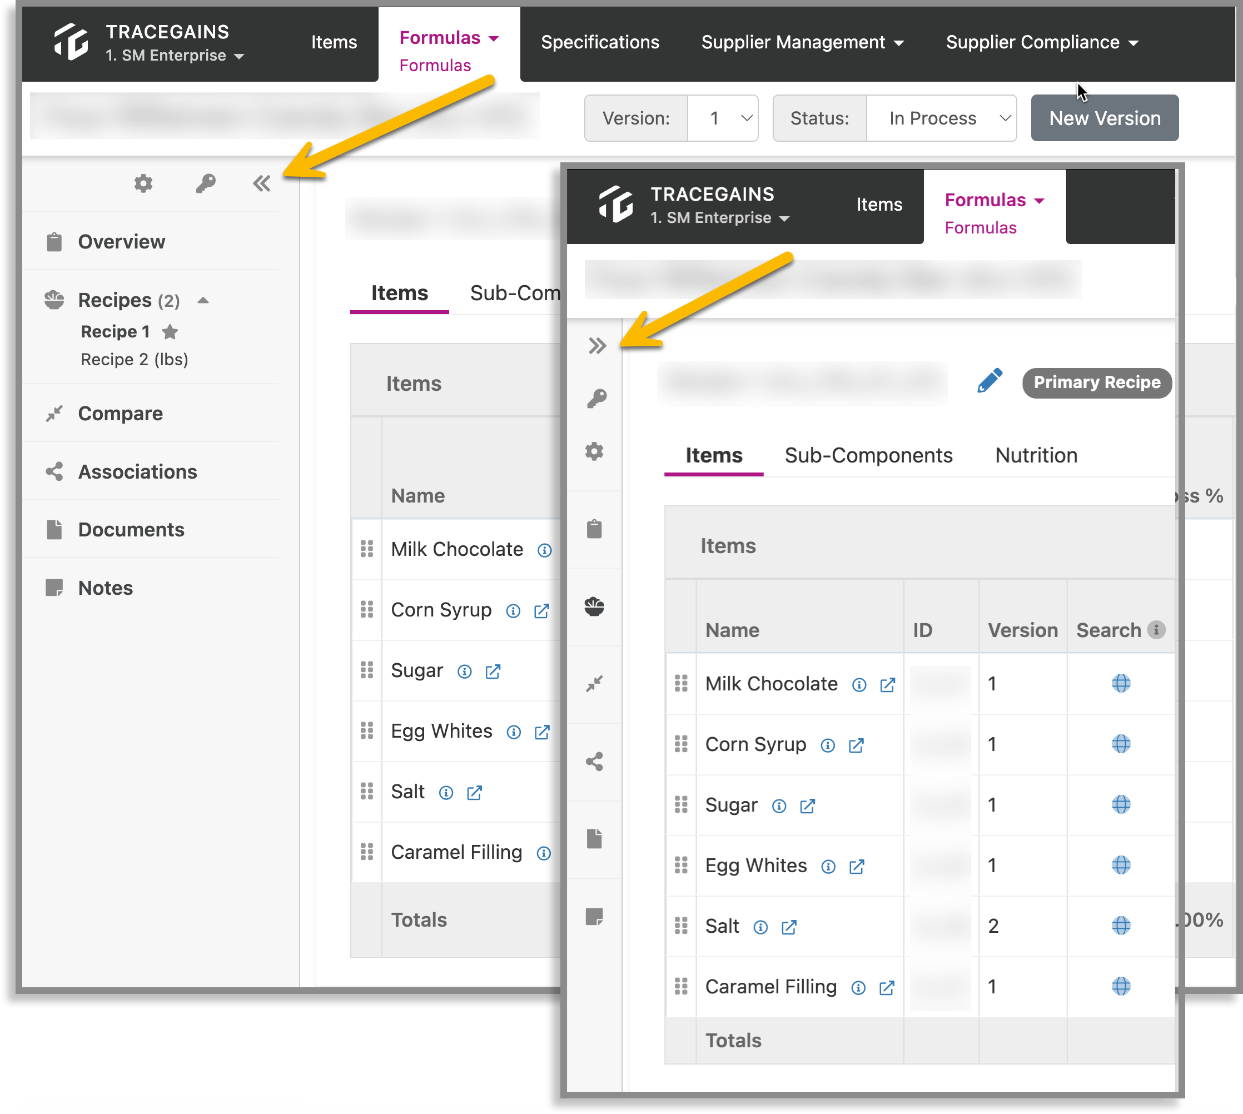Open Overview in the left sidebar
Image resolution: width=1243 pixels, height=1114 pixels.
tap(121, 241)
